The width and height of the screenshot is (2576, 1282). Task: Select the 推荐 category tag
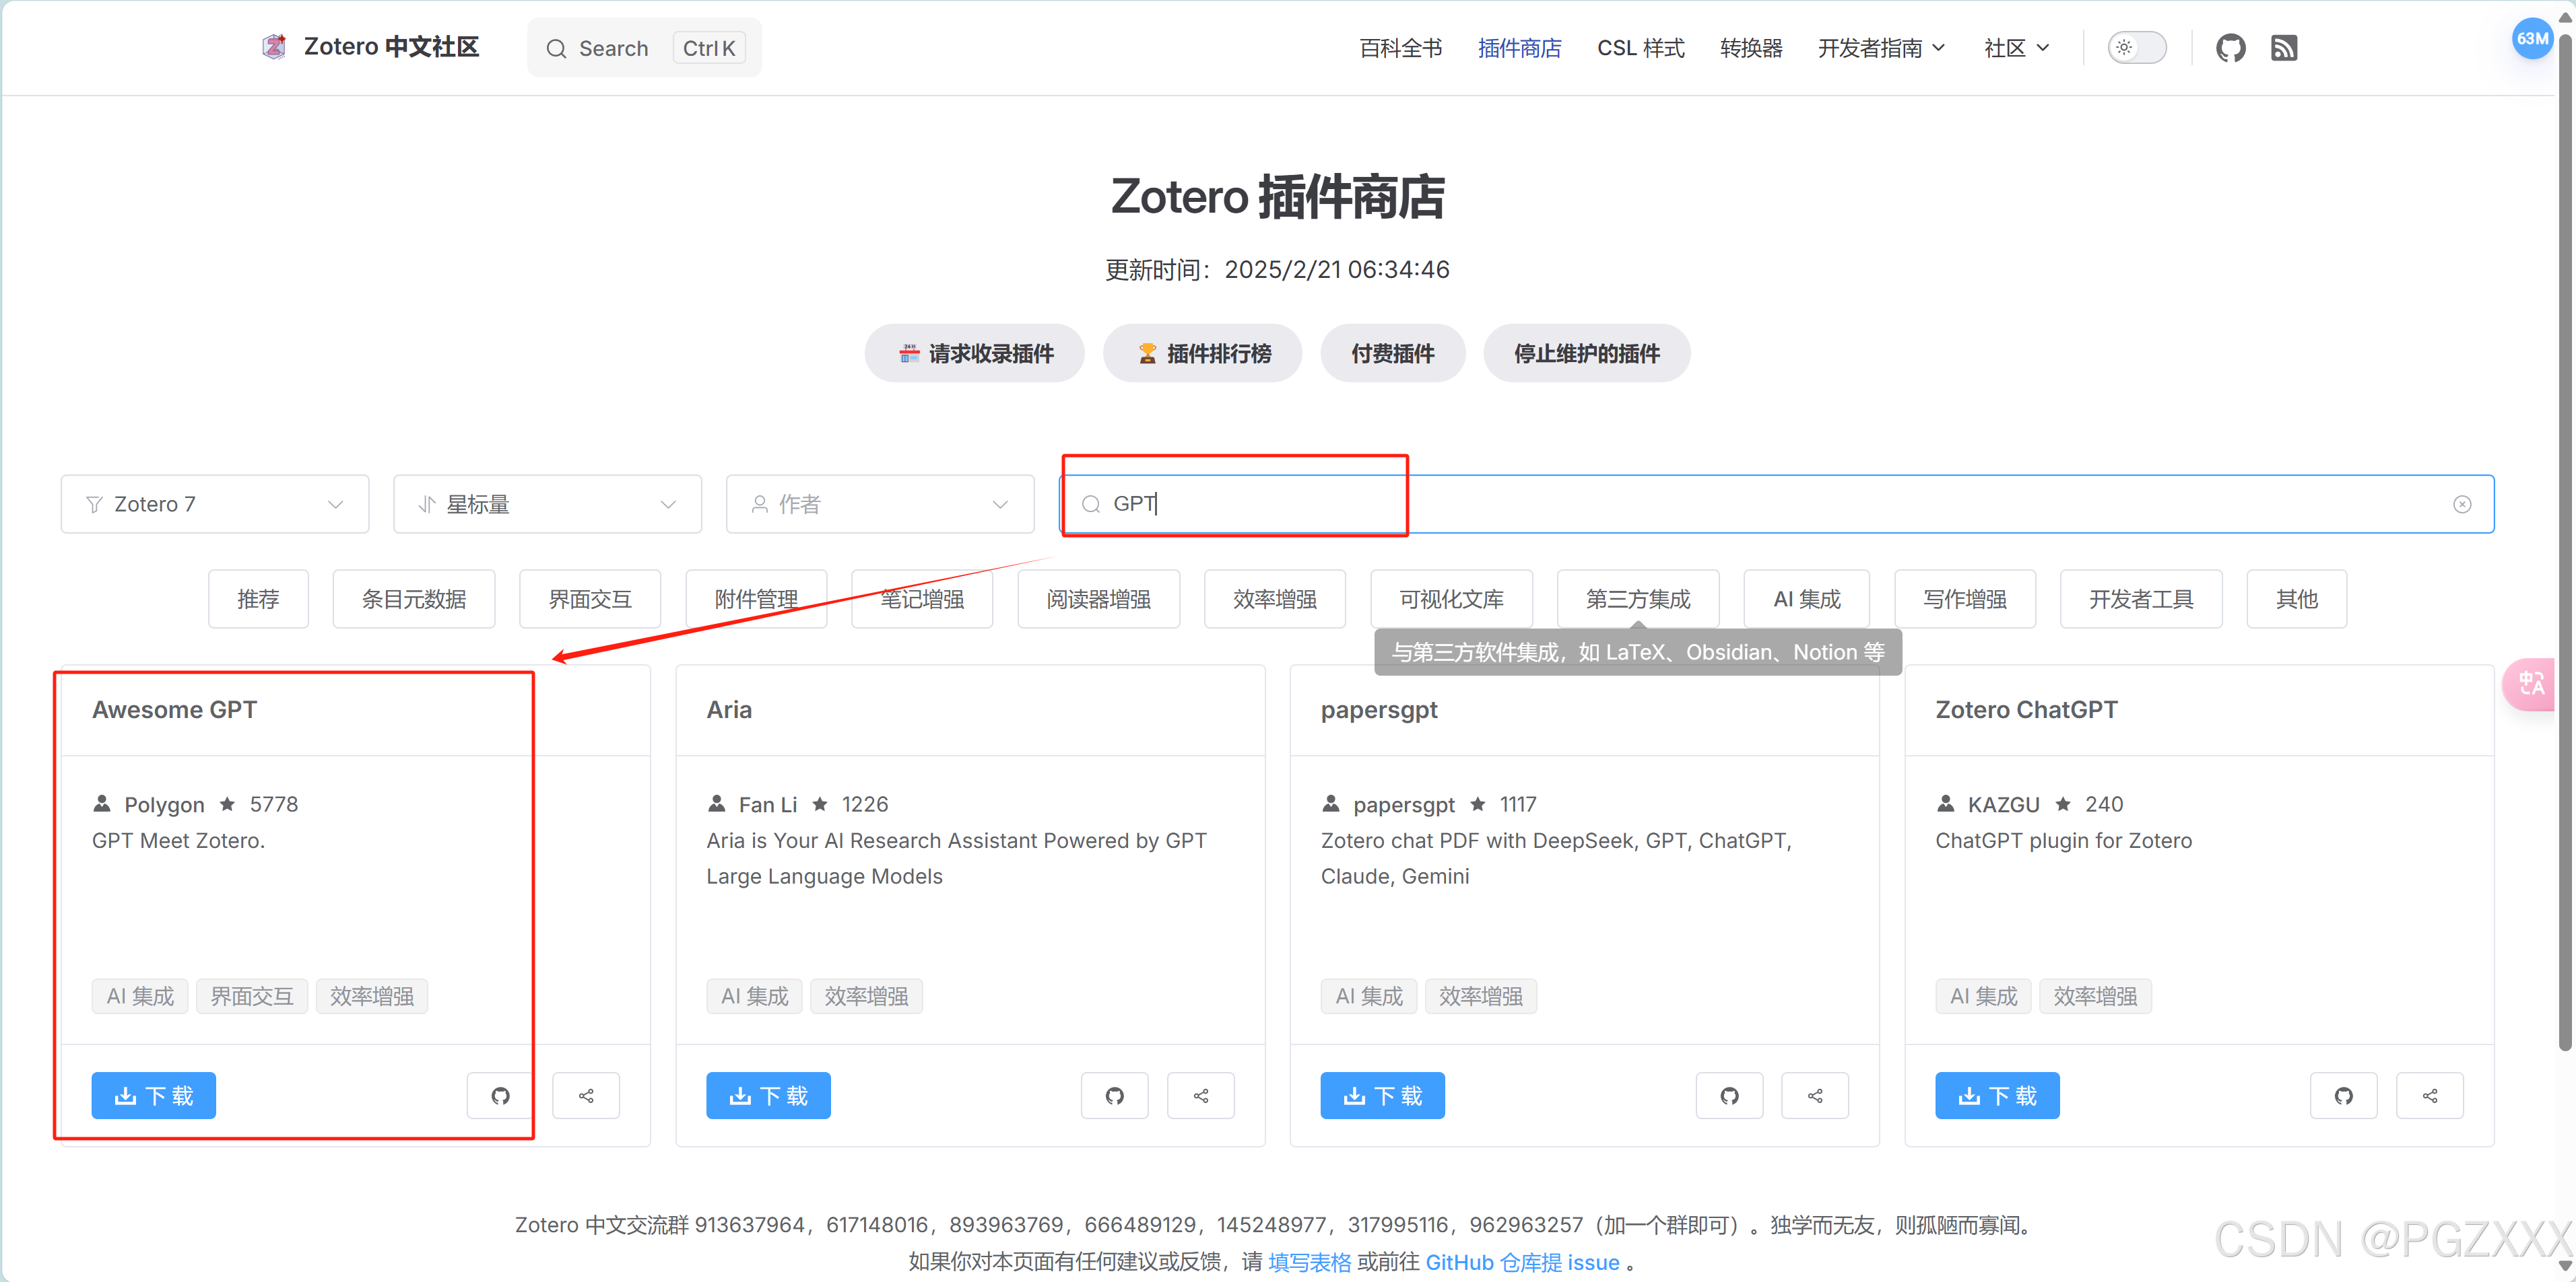pyautogui.click(x=258, y=600)
